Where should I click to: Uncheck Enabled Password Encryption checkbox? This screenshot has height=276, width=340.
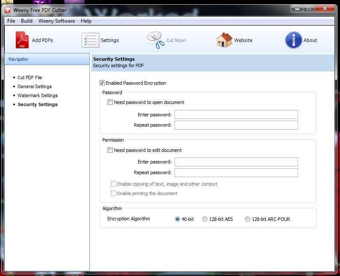pos(102,83)
